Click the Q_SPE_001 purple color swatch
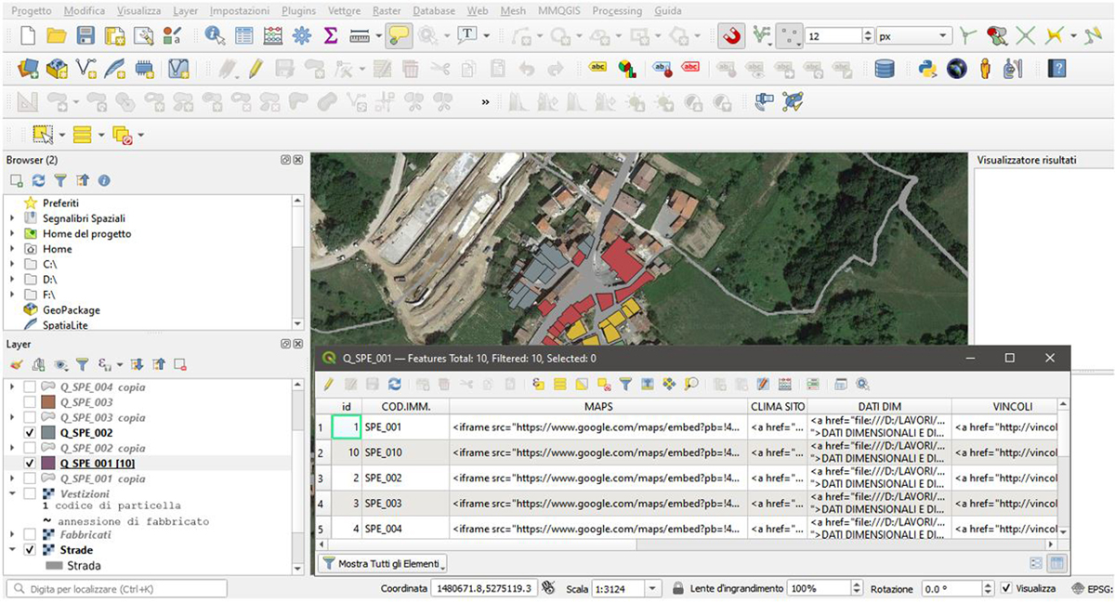The width and height of the screenshot is (1115, 603). pyautogui.click(x=49, y=463)
